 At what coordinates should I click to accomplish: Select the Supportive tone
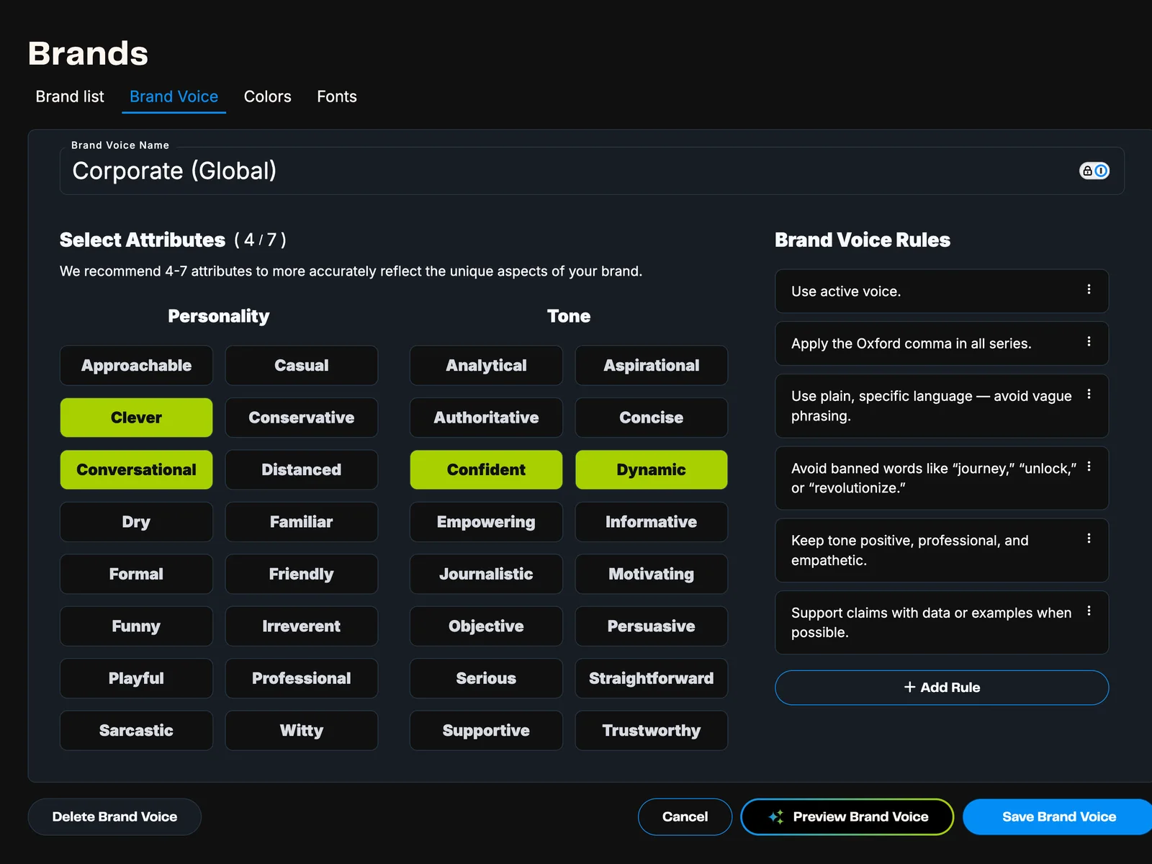coord(486,730)
